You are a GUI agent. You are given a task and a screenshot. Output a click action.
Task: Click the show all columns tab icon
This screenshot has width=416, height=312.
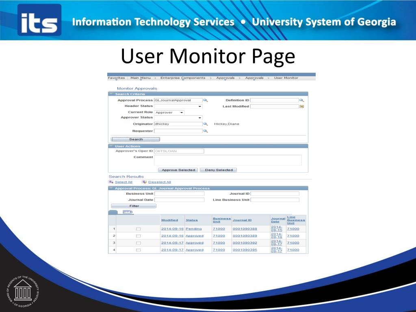coord(128,212)
